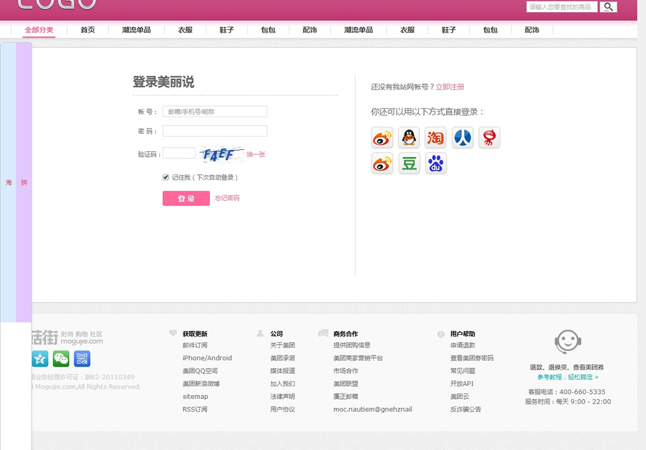The width and height of the screenshot is (646, 450).
Task: Open the 忘记密码 link
Action: tap(227, 198)
